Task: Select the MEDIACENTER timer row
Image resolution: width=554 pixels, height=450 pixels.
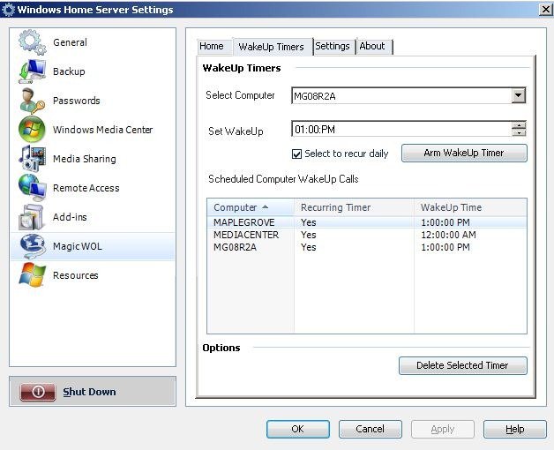Action: [367, 235]
